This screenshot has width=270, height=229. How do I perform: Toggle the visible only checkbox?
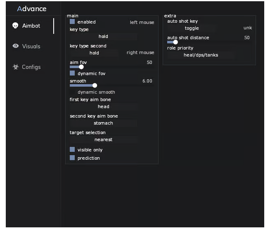72,149
